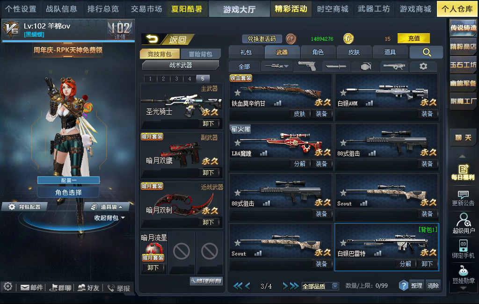
Task: Select the pistol weapon filter icon
Action: 307,66
